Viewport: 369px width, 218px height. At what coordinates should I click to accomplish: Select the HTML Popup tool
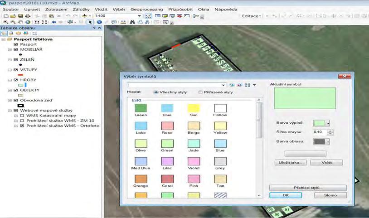[x=114, y=22]
